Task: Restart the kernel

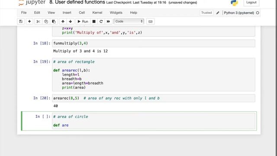Action: pos(101,21)
